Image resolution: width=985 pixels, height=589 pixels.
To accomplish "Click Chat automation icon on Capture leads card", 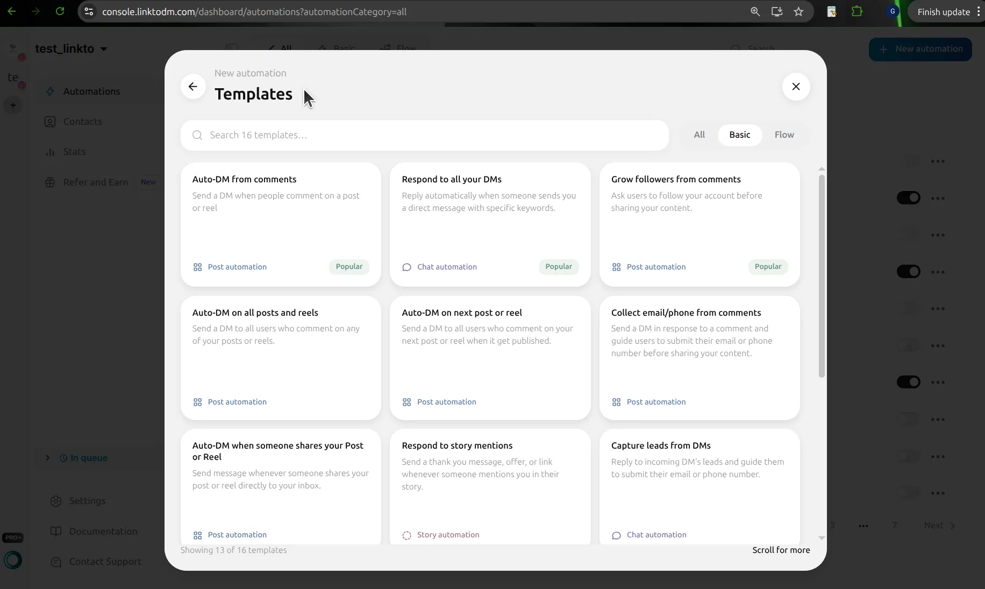I will (616, 535).
